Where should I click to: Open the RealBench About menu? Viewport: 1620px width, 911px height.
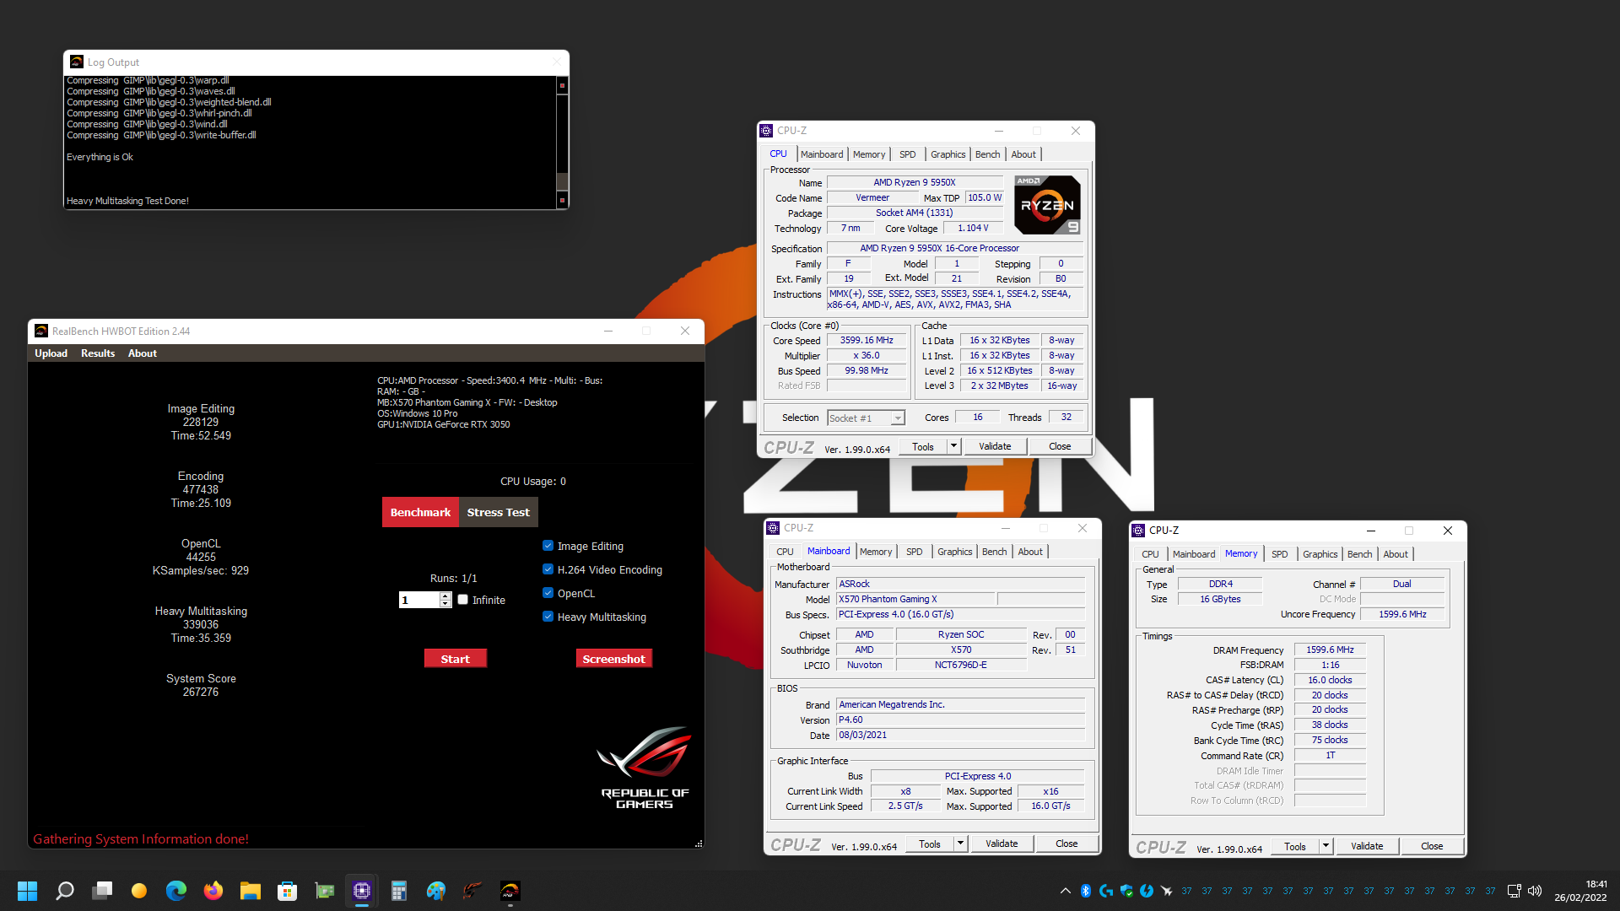click(143, 353)
